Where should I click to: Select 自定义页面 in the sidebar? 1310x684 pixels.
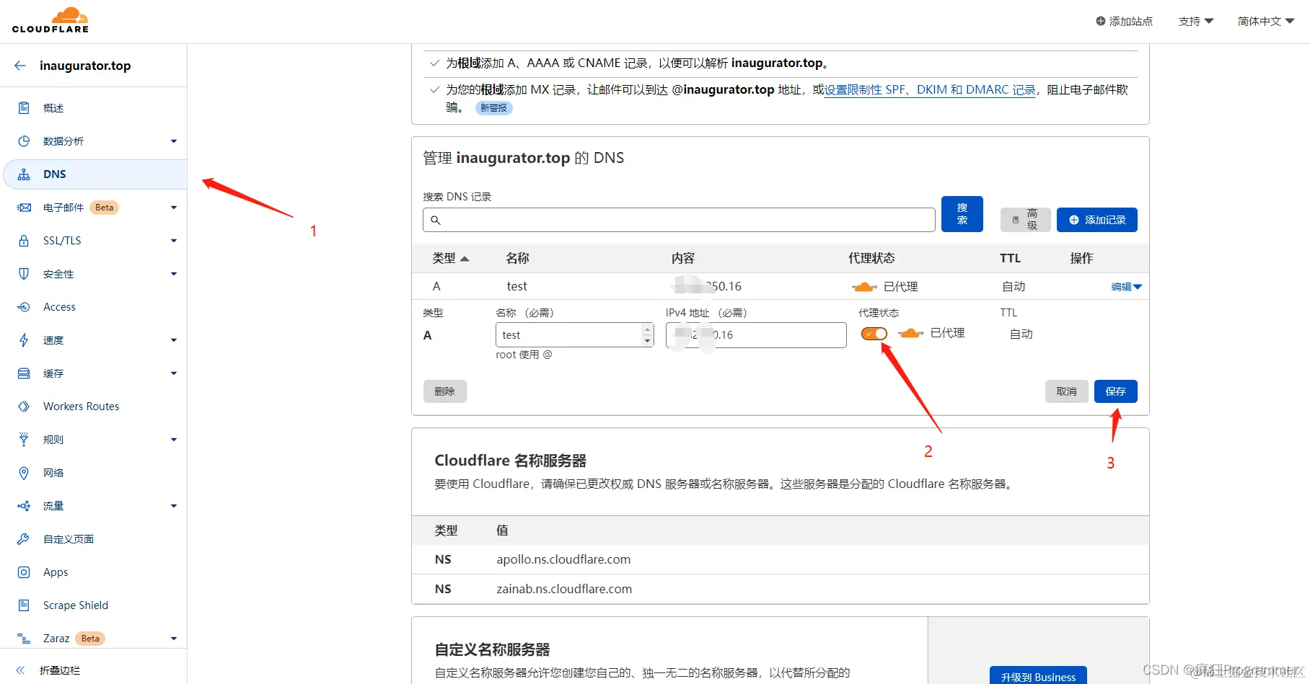[68, 538]
